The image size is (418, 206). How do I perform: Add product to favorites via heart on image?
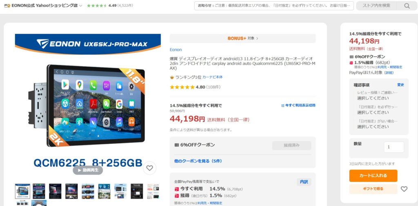[149, 168]
